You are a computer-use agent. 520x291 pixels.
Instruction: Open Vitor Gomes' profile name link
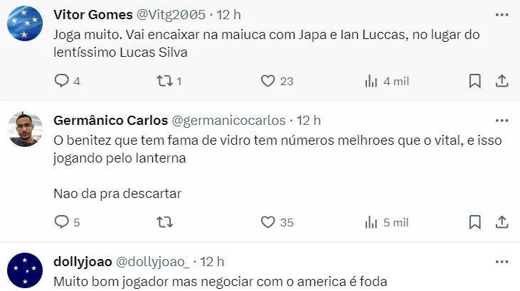click(x=93, y=15)
